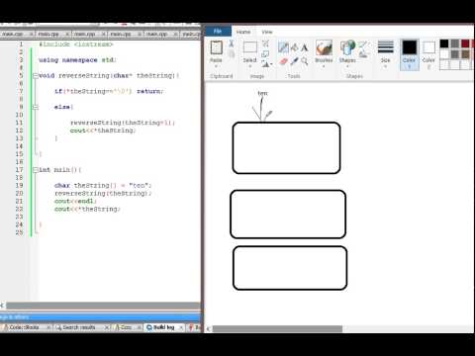The image size is (475, 356).
Task: Open the Paste dropdown arrow
Action: click(x=216, y=66)
